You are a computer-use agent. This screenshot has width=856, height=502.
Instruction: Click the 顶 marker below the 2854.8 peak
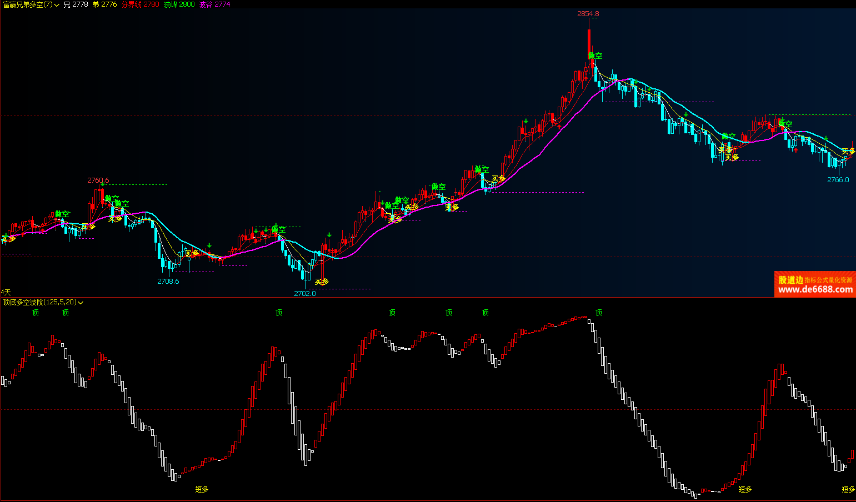[598, 313]
